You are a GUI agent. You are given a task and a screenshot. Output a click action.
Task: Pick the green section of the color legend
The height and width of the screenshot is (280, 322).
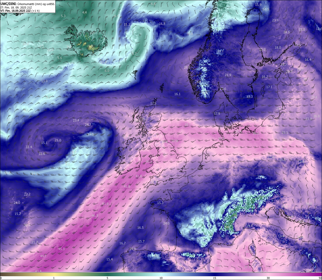click(107, 274)
